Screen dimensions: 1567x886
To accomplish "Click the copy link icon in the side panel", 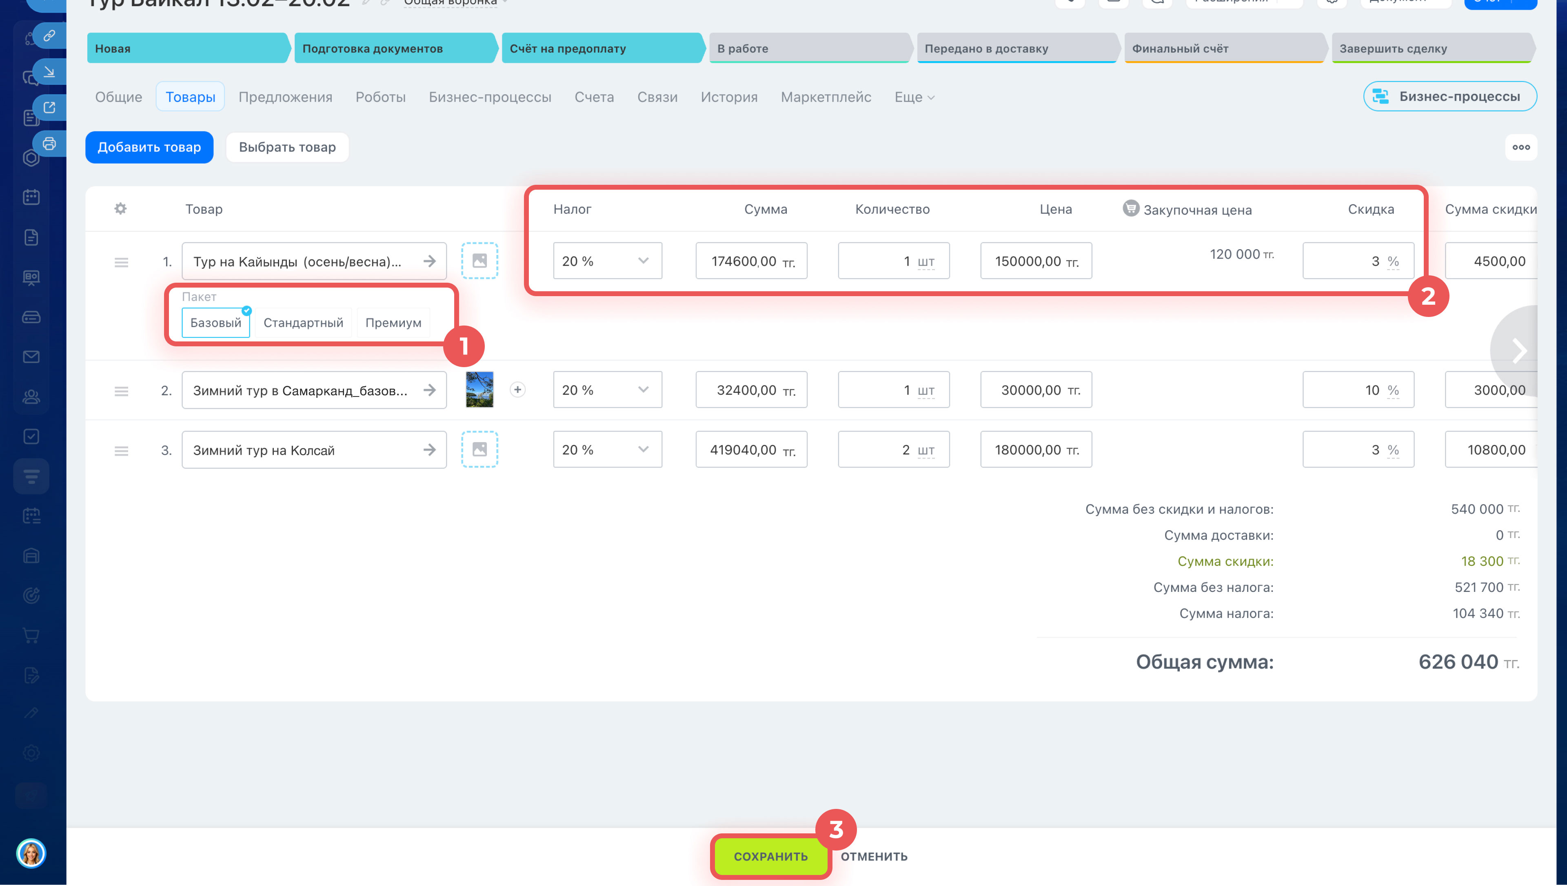I will [49, 35].
